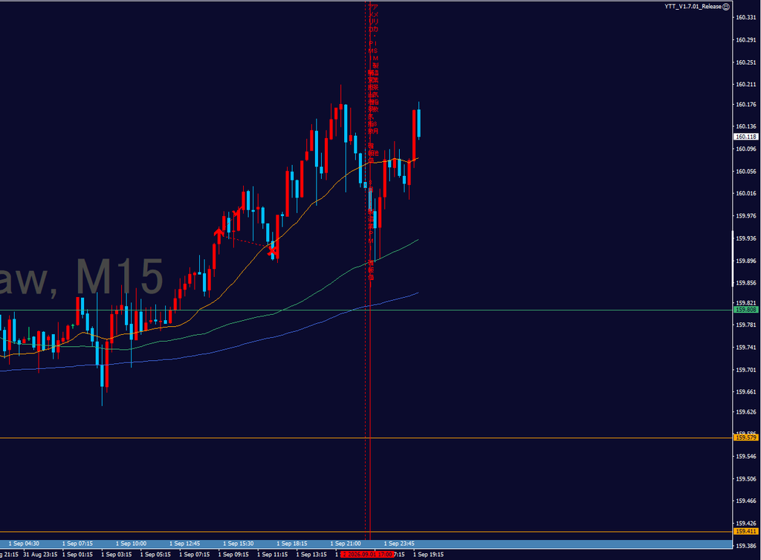Select the orange price label 159.579
Screen dimensions: 761x560
click(x=746, y=437)
